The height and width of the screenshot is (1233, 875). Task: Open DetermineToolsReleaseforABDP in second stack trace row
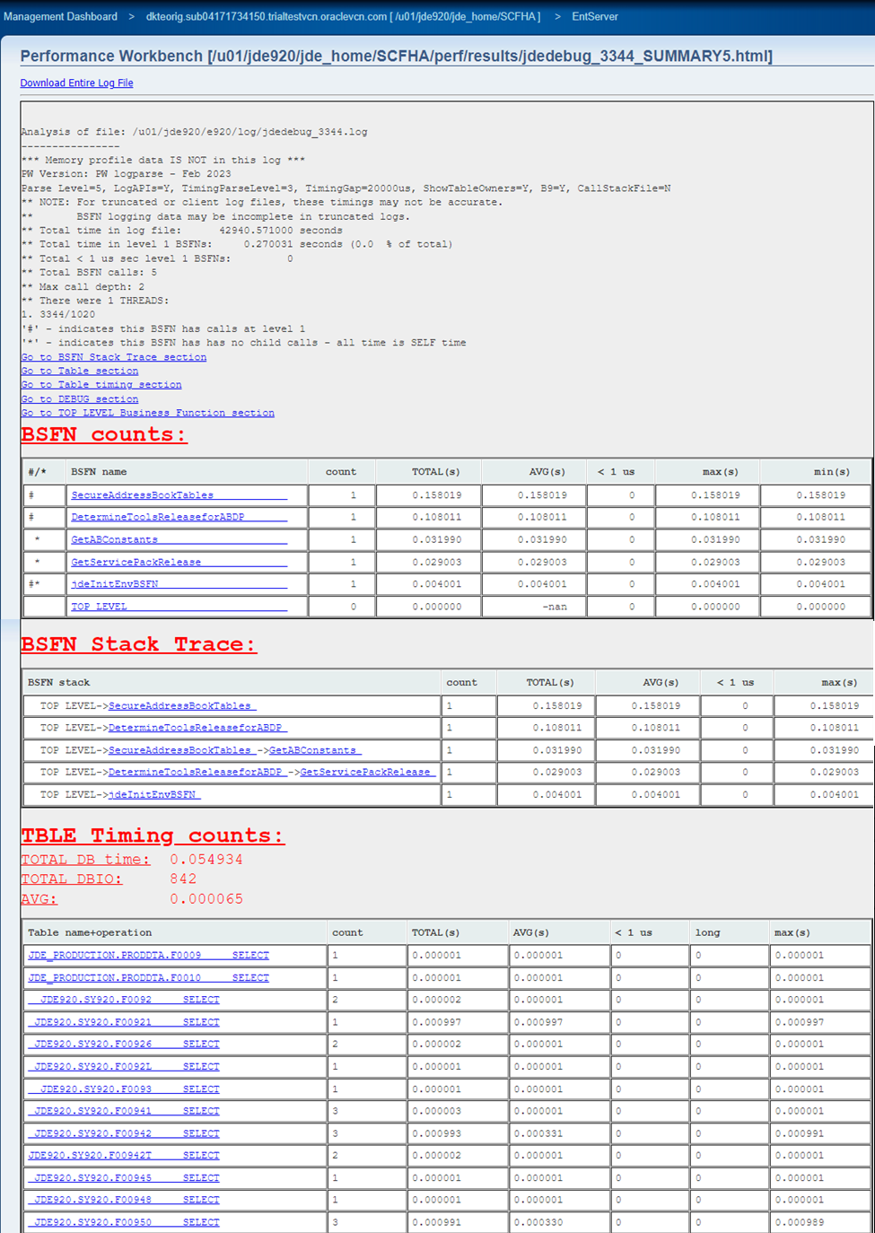tap(197, 728)
